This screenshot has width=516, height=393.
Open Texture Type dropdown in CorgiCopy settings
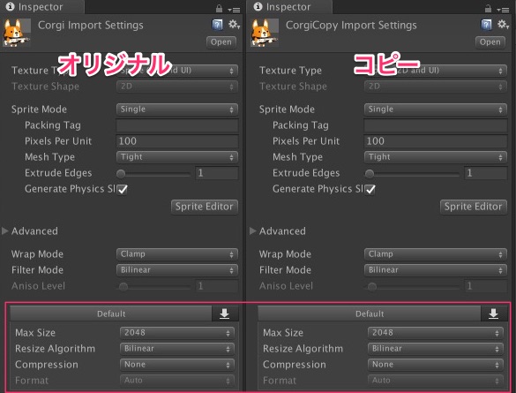[436, 71]
